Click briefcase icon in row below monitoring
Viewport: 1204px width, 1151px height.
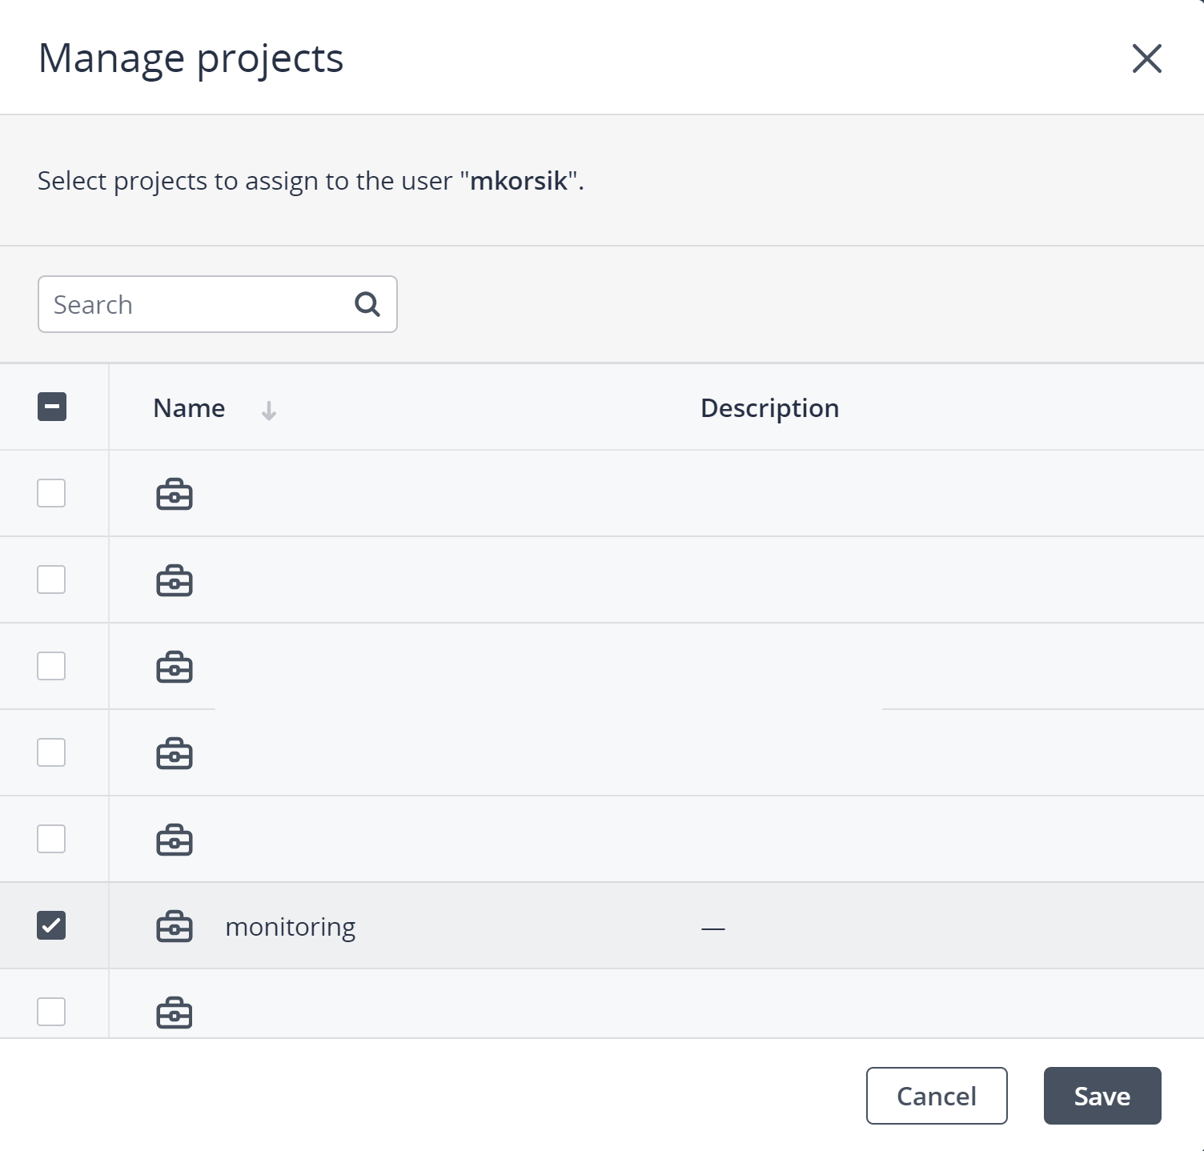coord(174,1013)
